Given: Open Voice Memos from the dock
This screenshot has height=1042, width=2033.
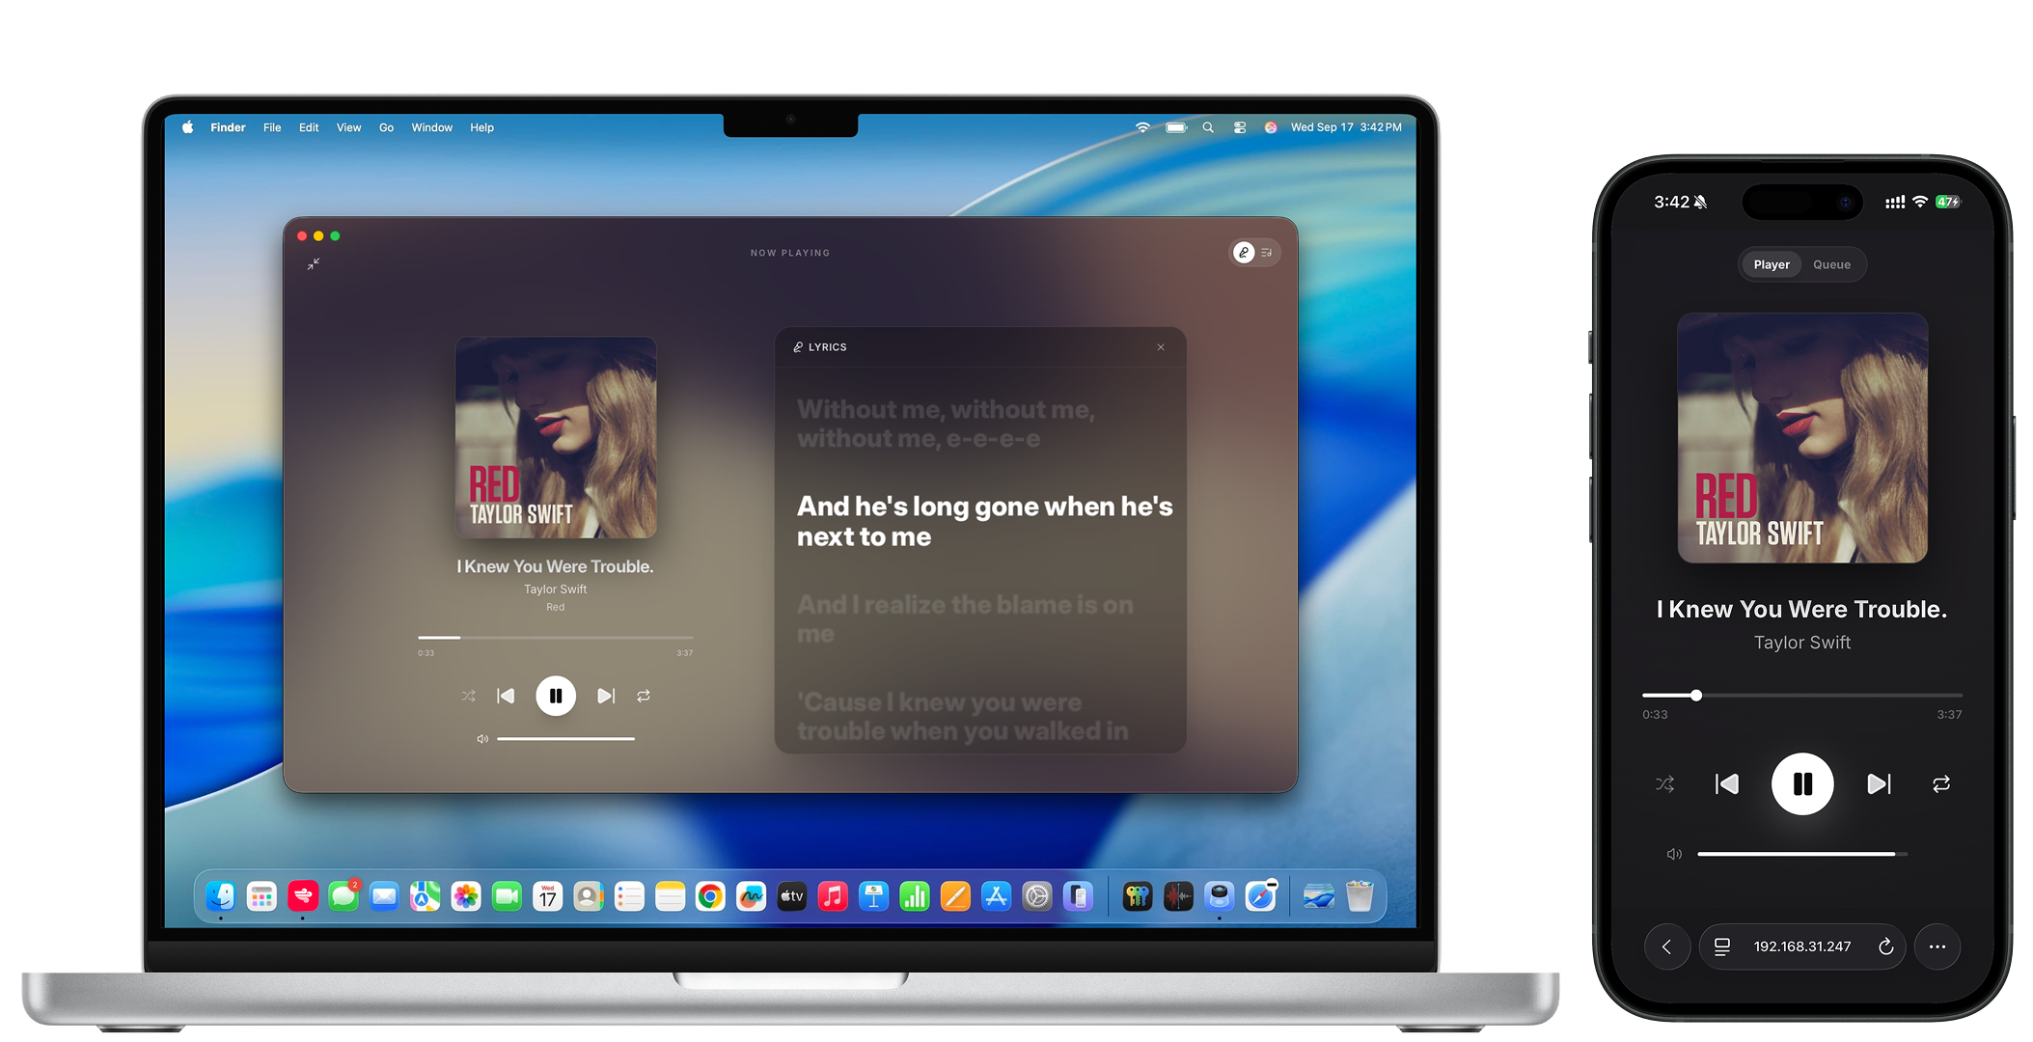Looking at the screenshot, I should [x=1178, y=896].
